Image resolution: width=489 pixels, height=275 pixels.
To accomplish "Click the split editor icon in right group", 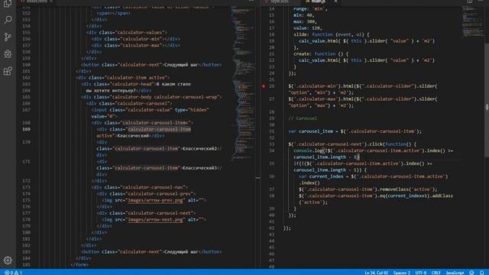I will pos(470,2).
